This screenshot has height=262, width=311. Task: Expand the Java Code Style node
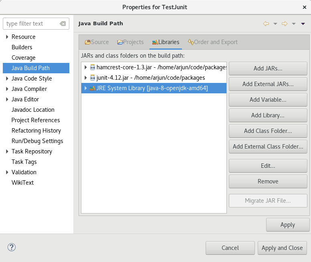[x=7, y=79]
